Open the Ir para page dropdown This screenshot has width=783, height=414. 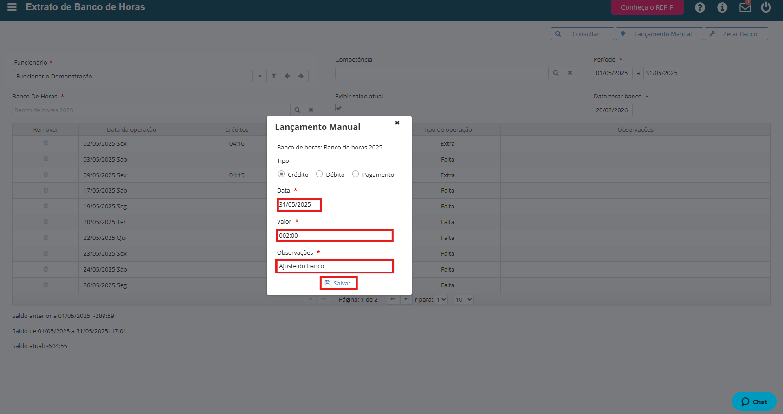pyautogui.click(x=441, y=299)
